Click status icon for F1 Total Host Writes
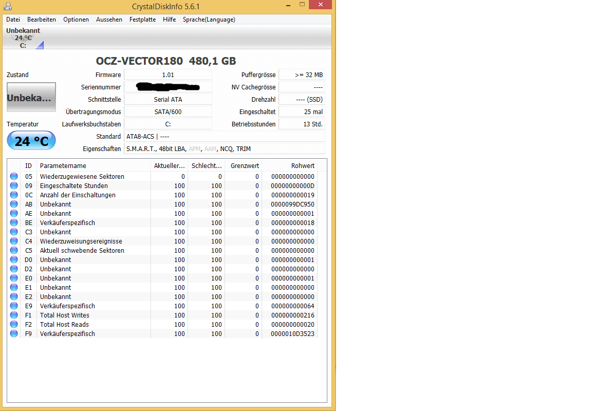 coord(14,315)
